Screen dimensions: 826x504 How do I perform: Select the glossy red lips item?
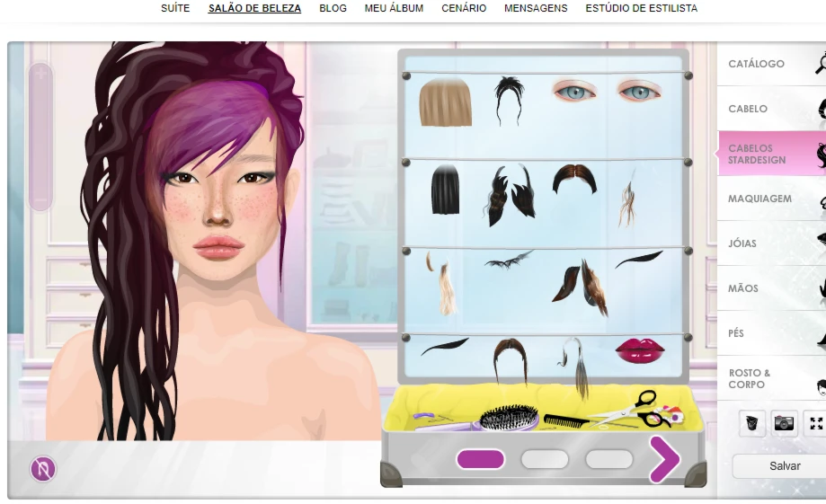640,350
